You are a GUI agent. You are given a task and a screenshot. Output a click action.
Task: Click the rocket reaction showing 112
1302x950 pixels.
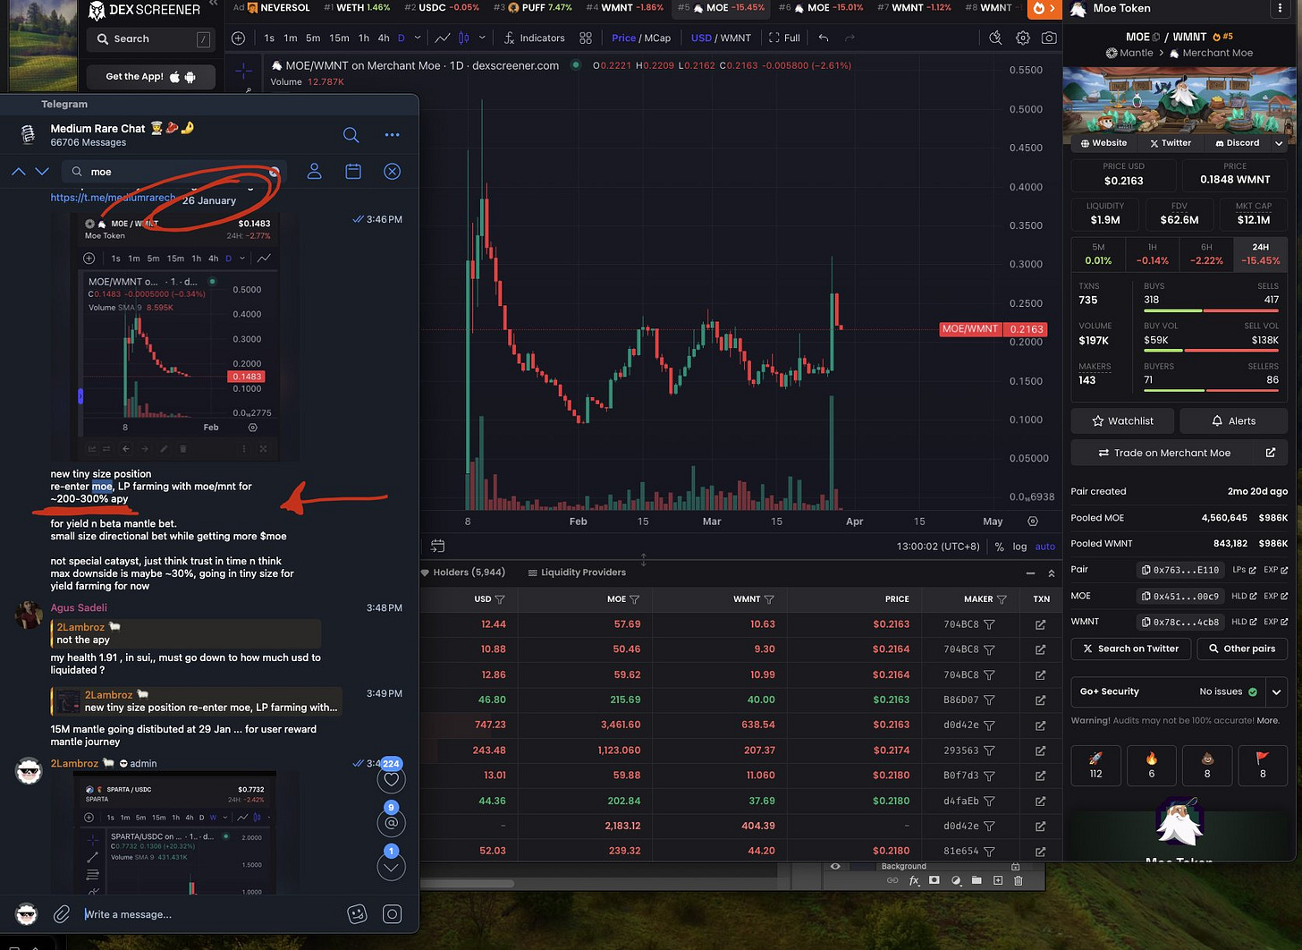click(x=1095, y=766)
